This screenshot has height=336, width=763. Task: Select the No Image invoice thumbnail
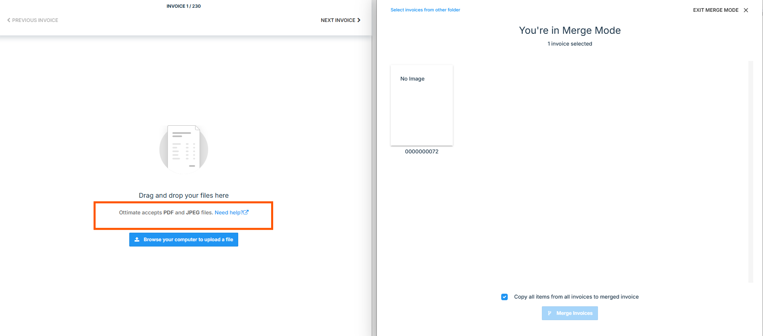click(x=422, y=105)
